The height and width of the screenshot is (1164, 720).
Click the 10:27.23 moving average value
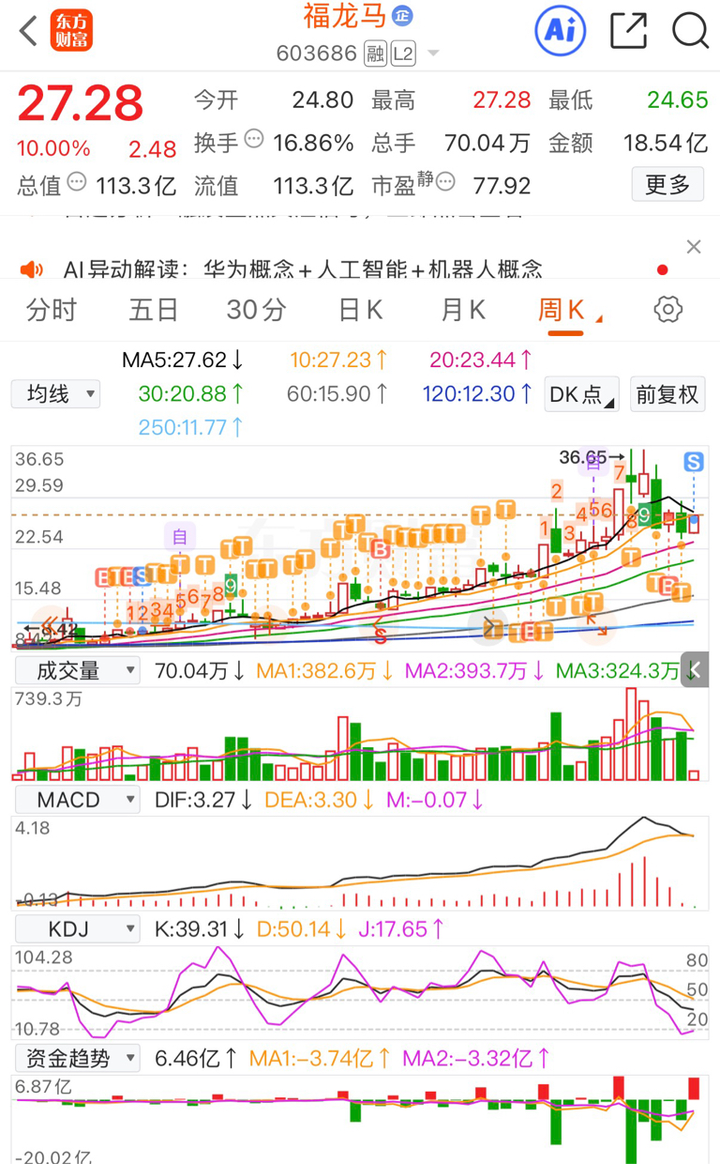339,360
